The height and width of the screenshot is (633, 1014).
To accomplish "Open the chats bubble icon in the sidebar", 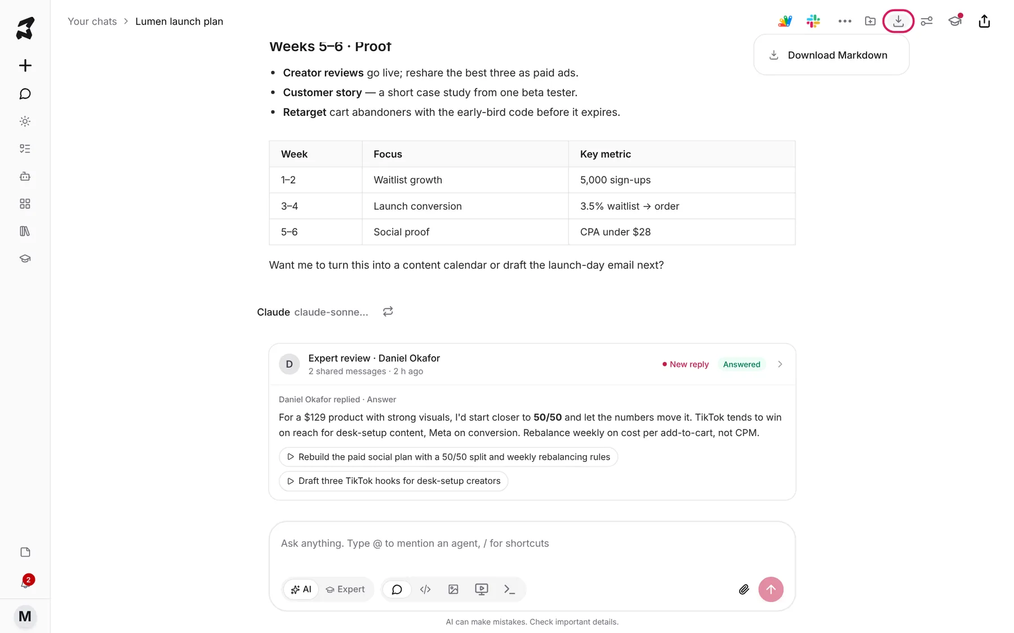I will [25, 94].
